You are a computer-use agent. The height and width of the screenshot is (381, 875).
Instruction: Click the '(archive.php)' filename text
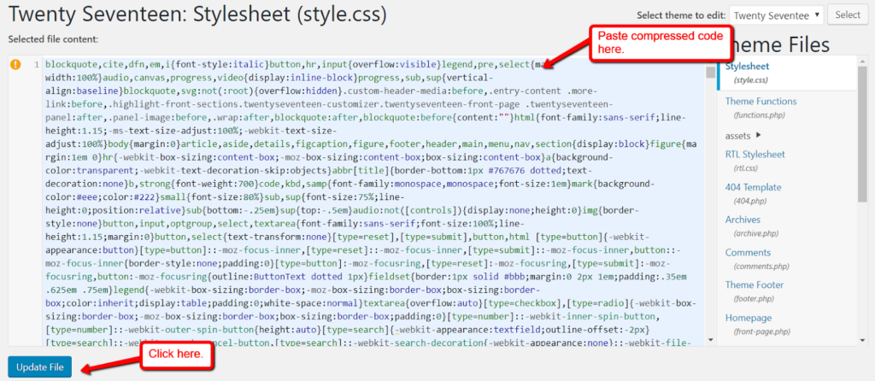(x=757, y=233)
